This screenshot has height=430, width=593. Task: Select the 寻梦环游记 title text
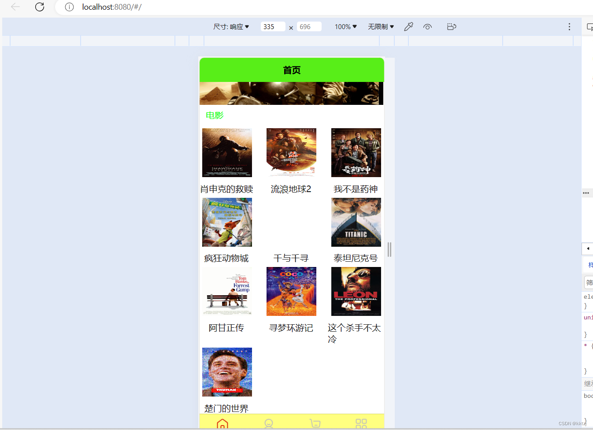pos(291,328)
